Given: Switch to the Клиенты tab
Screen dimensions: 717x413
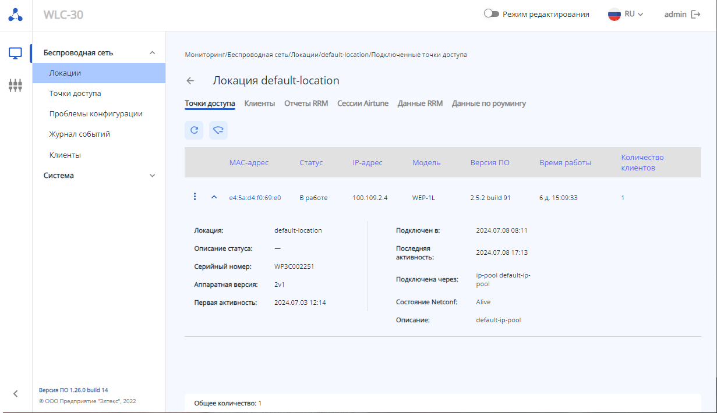Looking at the screenshot, I should (259, 104).
